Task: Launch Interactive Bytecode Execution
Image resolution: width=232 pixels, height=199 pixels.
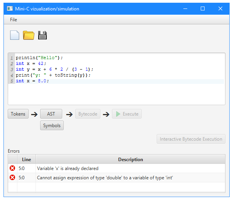Action: click(x=191, y=139)
